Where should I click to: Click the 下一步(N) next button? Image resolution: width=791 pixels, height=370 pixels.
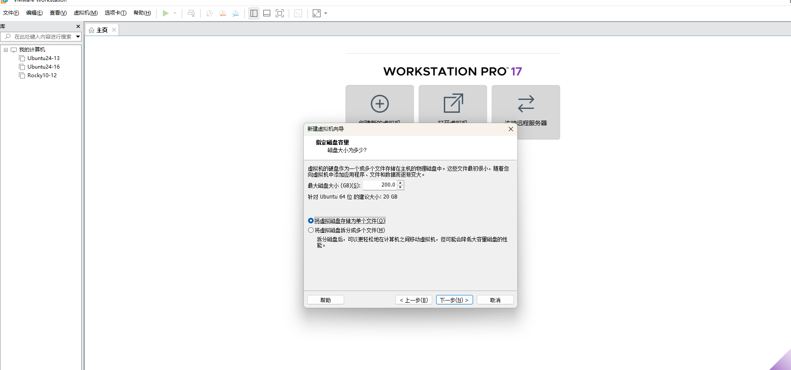coord(454,300)
